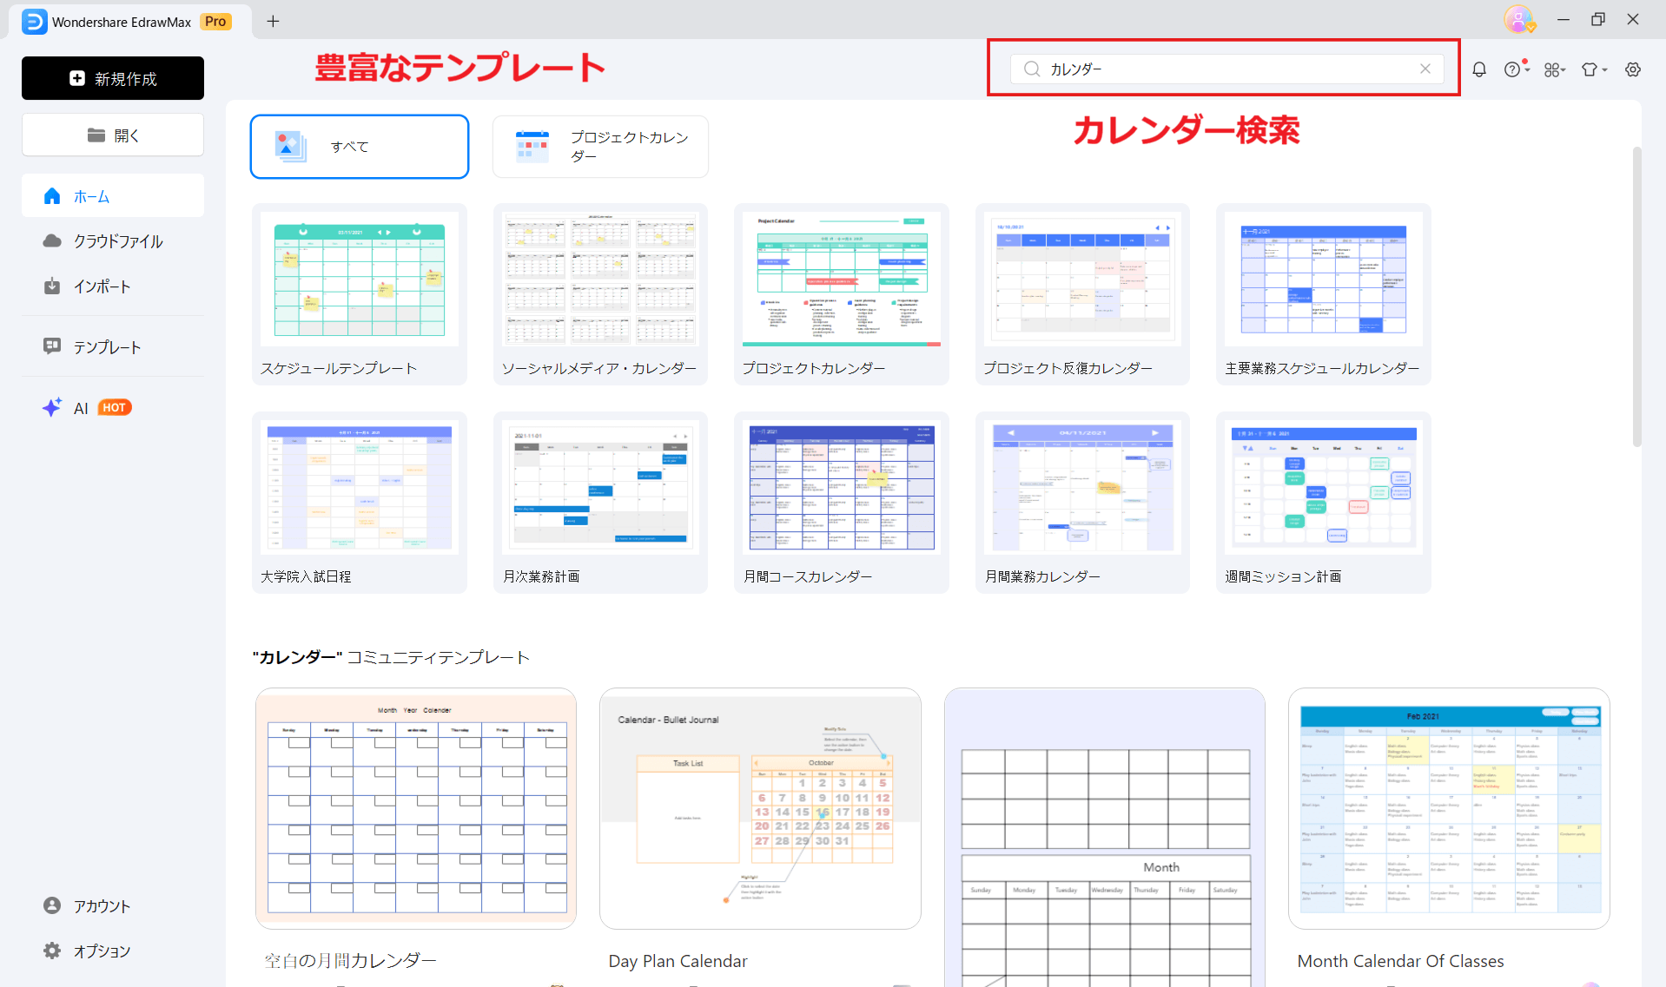
Task: Open the スケジュールテンプレート thumbnail
Action: 359,280
